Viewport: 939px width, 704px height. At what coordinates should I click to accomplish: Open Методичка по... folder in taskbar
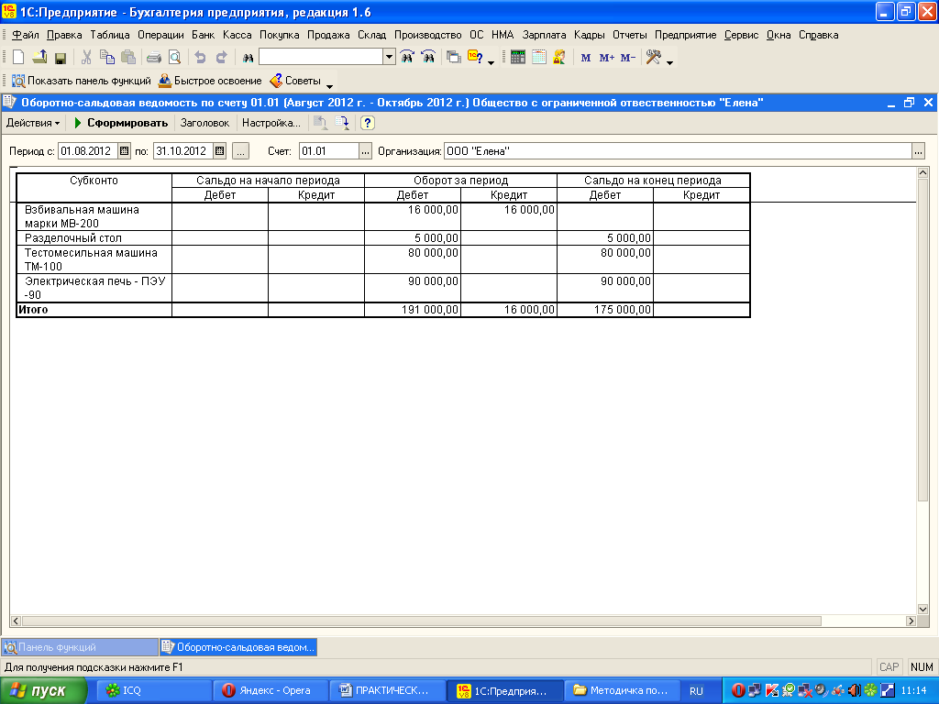tap(623, 691)
